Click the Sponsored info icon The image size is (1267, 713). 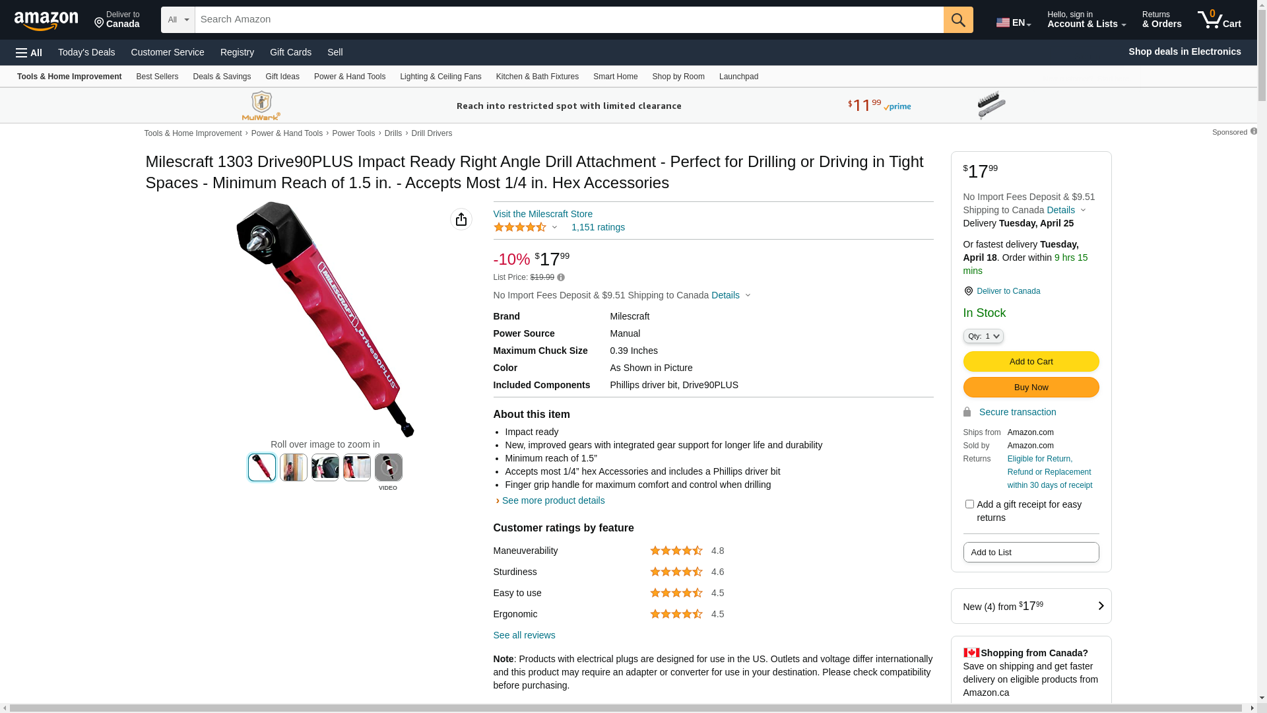coord(1254,131)
